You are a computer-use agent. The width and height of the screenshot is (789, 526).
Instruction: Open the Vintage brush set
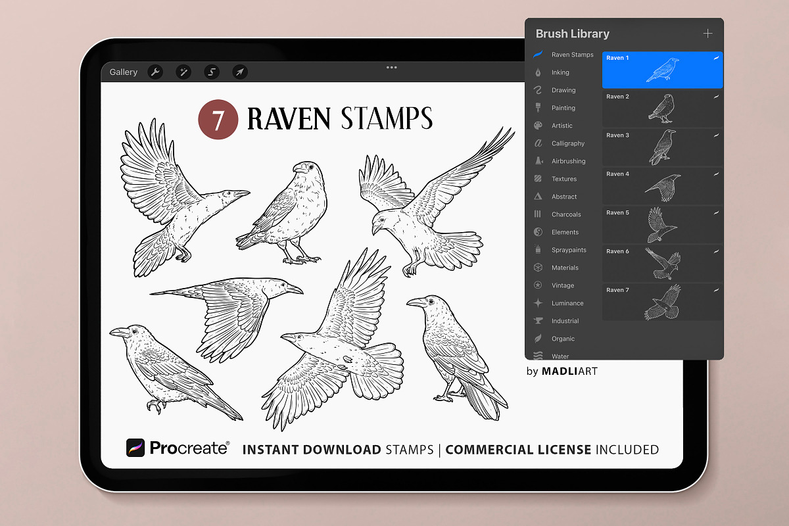pos(563,285)
